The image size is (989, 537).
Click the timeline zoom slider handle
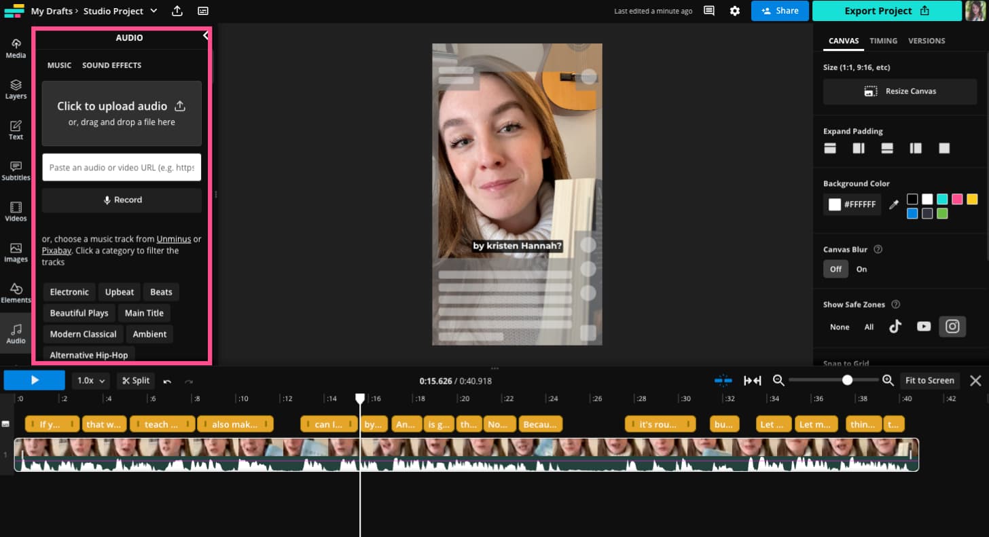click(847, 380)
